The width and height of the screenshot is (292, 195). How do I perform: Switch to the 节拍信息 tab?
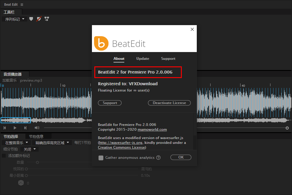click(x=36, y=137)
